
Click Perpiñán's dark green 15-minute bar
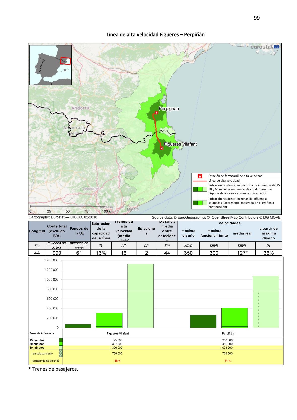click(203, 321)
